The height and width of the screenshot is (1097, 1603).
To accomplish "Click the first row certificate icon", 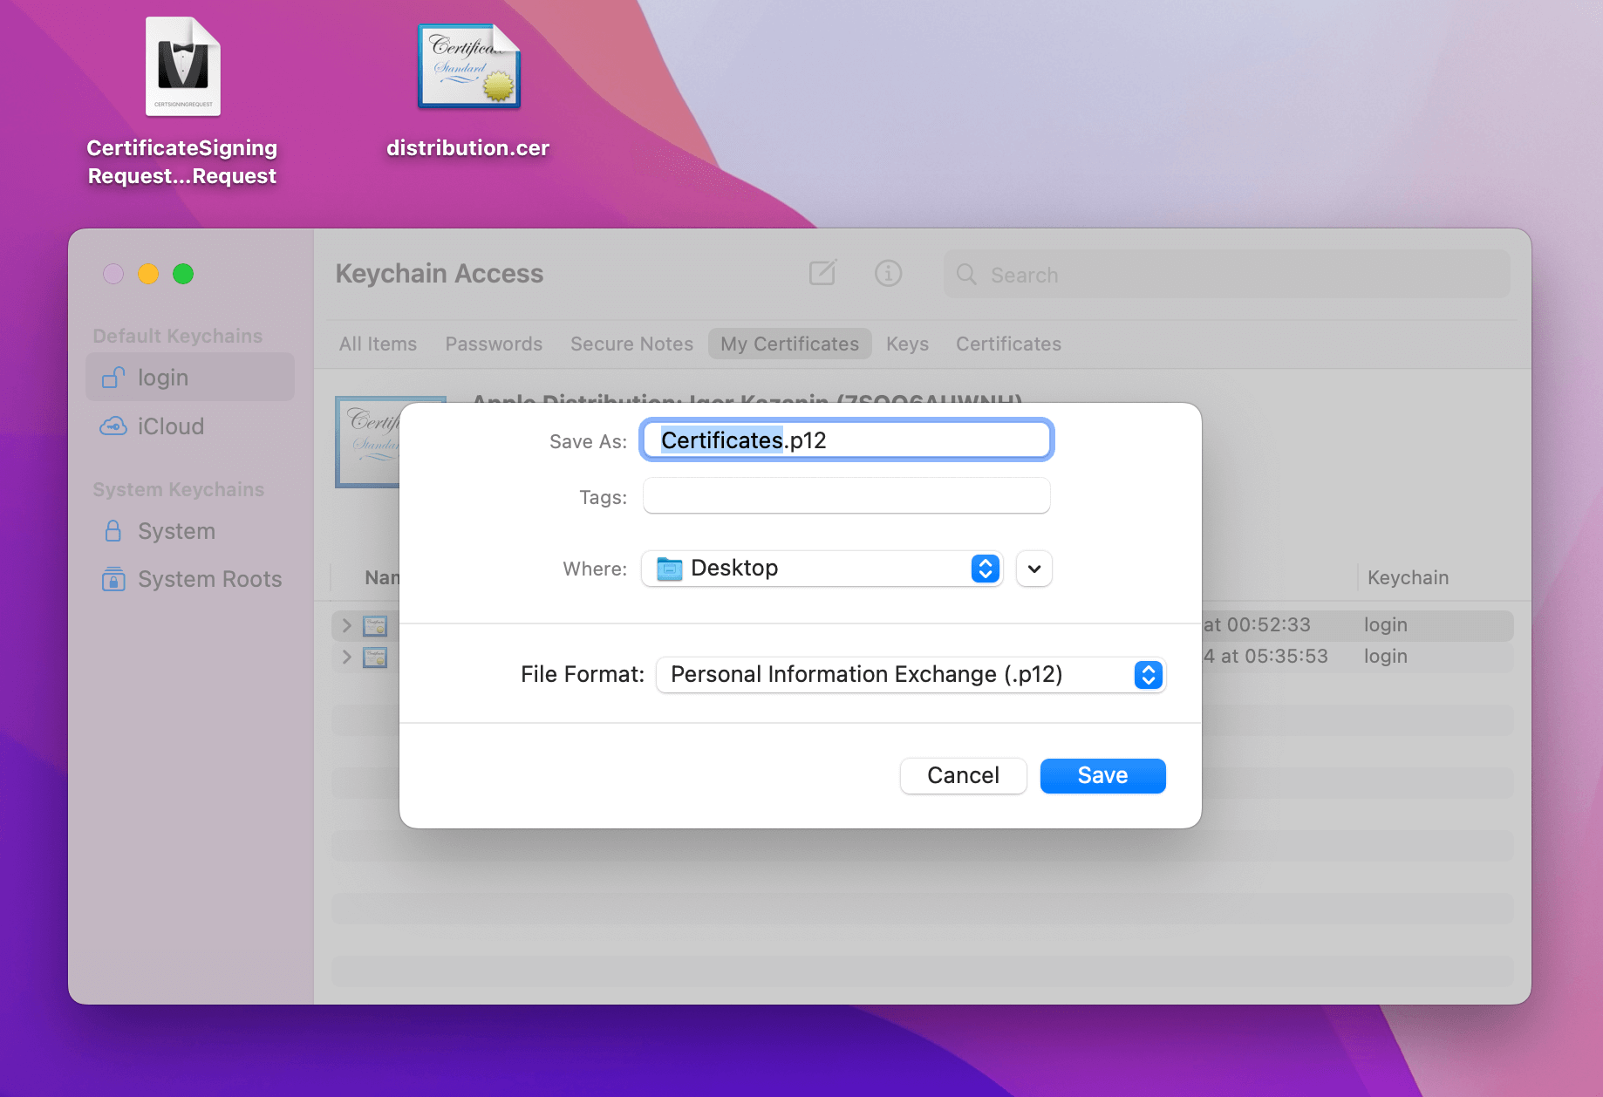I will pos(375,625).
